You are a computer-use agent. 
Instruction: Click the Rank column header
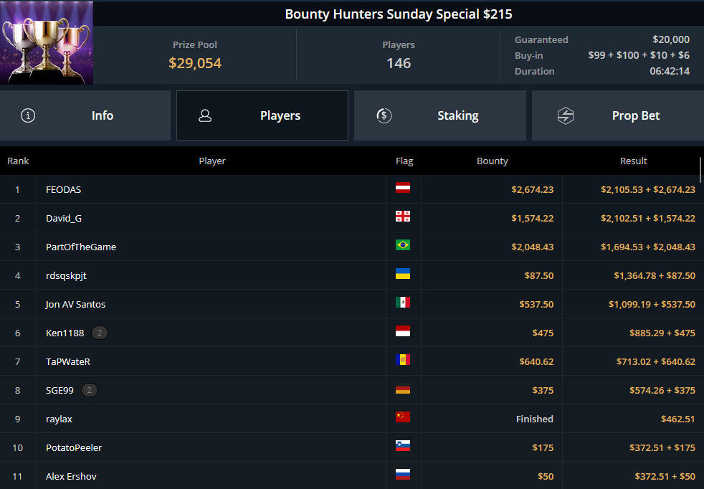(18, 161)
